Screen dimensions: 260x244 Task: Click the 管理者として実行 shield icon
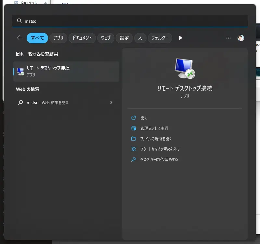click(133, 128)
